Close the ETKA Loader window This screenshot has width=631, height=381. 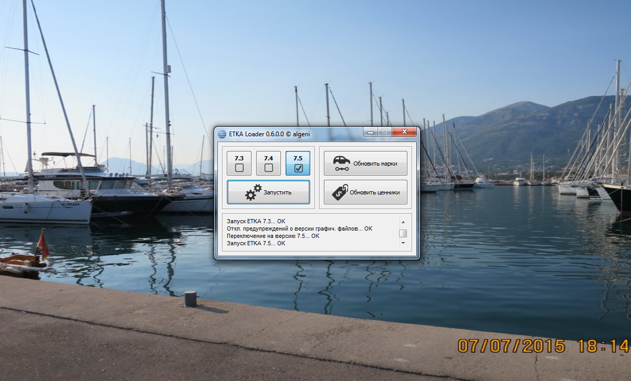pos(405,133)
